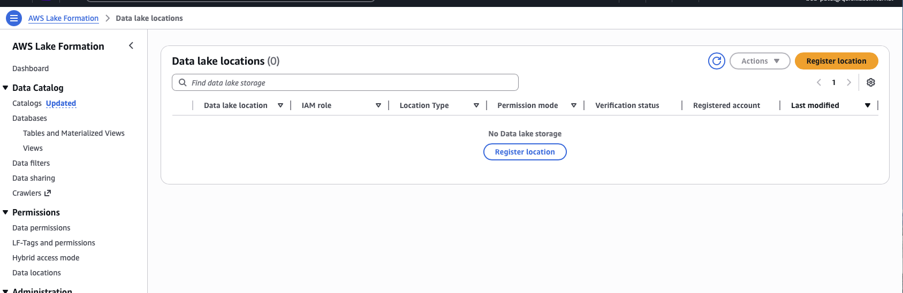
Task: Open Data permissions in sidebar
Action: [41, 228]
